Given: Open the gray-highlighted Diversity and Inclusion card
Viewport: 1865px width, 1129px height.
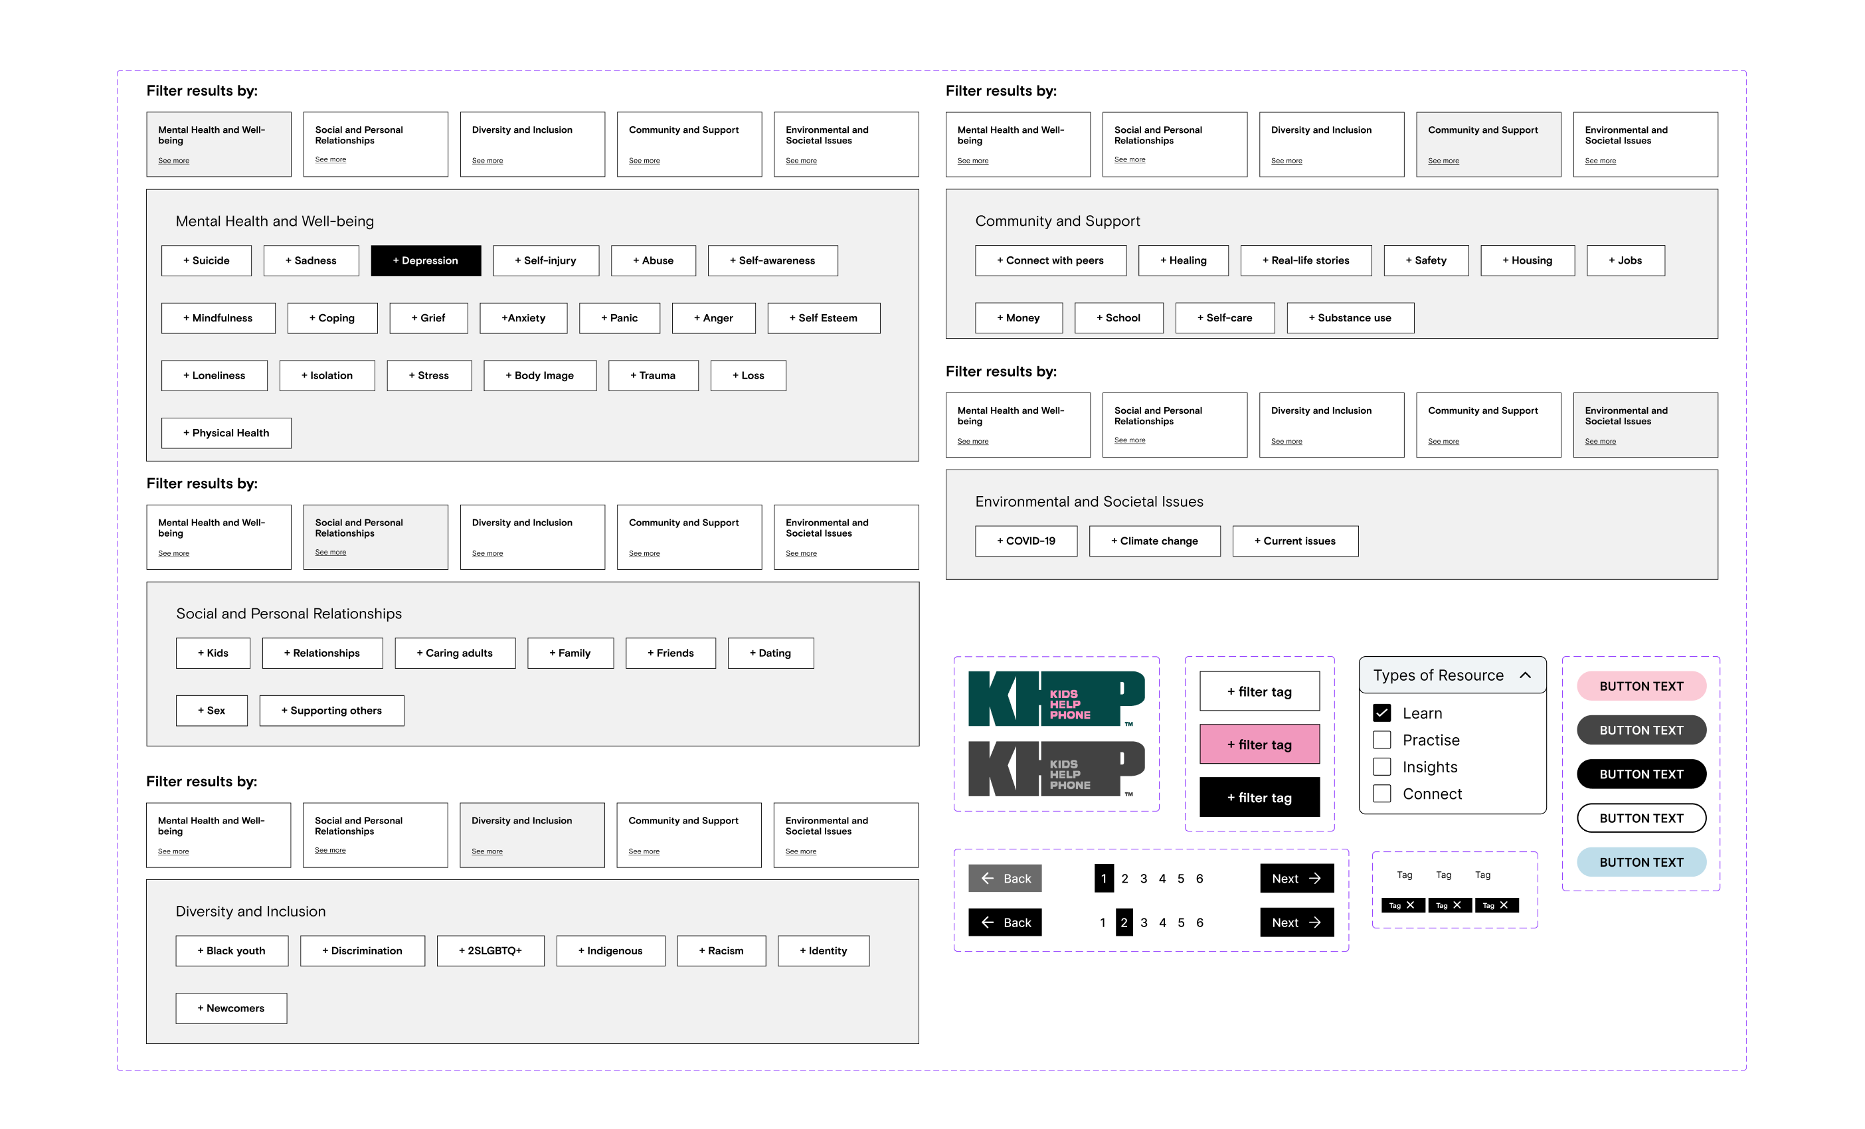Looking at the screenshot, I should [532, 835].
